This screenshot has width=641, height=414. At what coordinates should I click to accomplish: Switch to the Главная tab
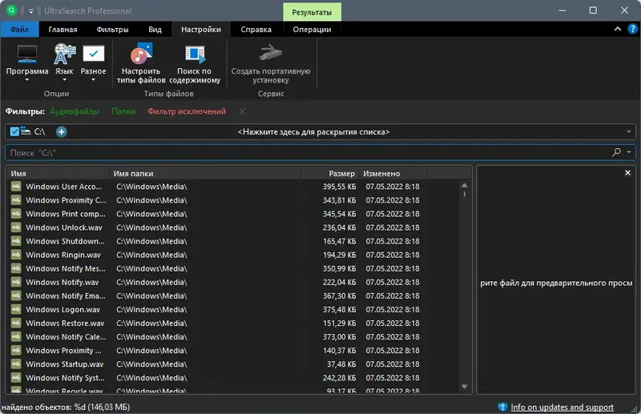[62, 30]
